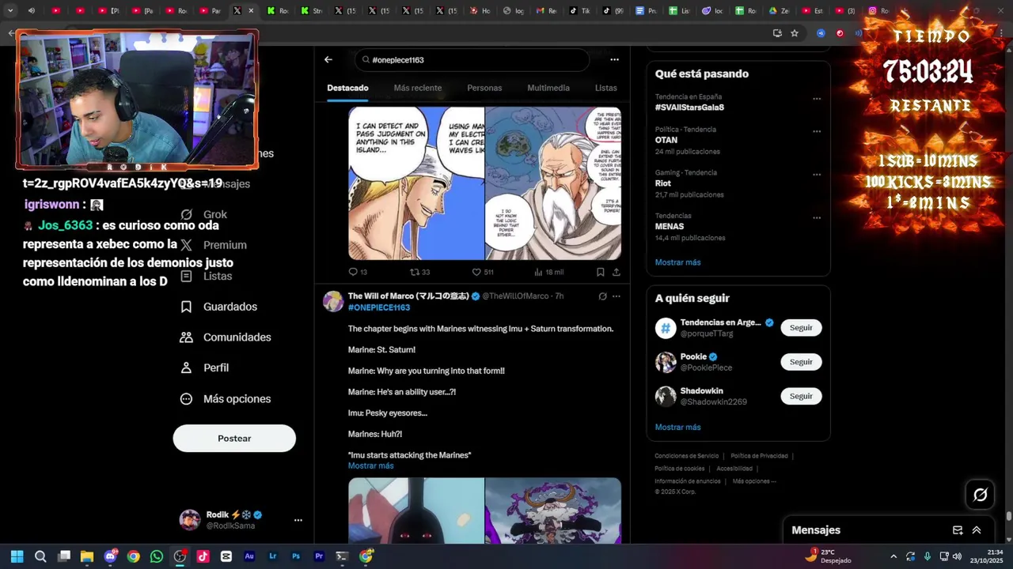Ask Grok about The Will of Marco post

[x=602, y=296]
